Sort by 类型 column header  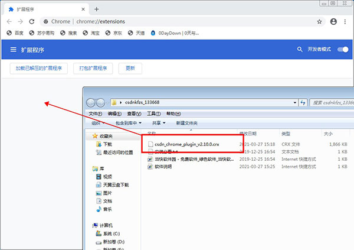[286, 134]
